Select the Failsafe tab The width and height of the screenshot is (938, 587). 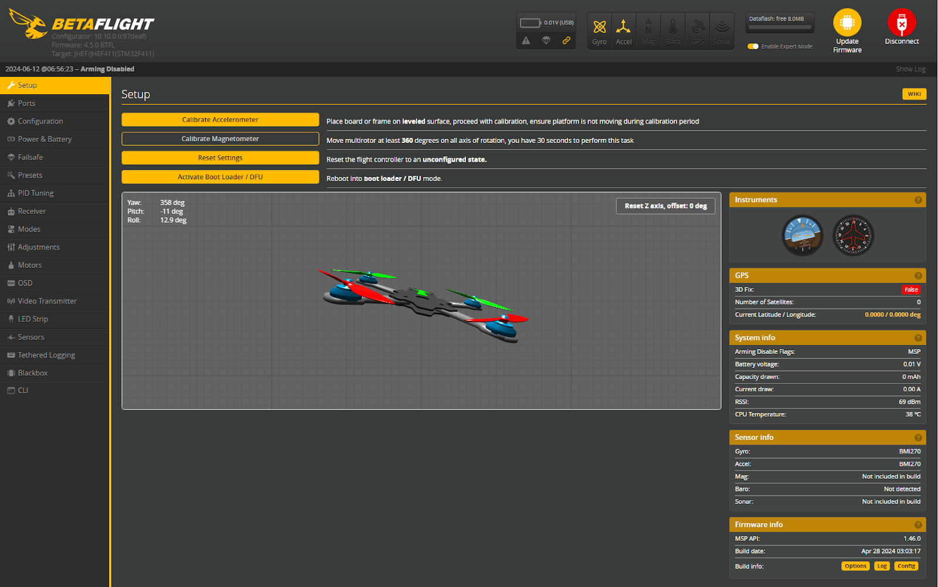coord(55,158)
